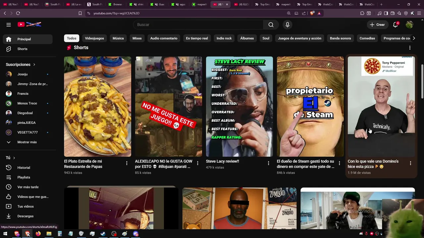Screen dimensions: 424x238
Task: Click the YouTube logo
Action: click(x=29, y=24)
